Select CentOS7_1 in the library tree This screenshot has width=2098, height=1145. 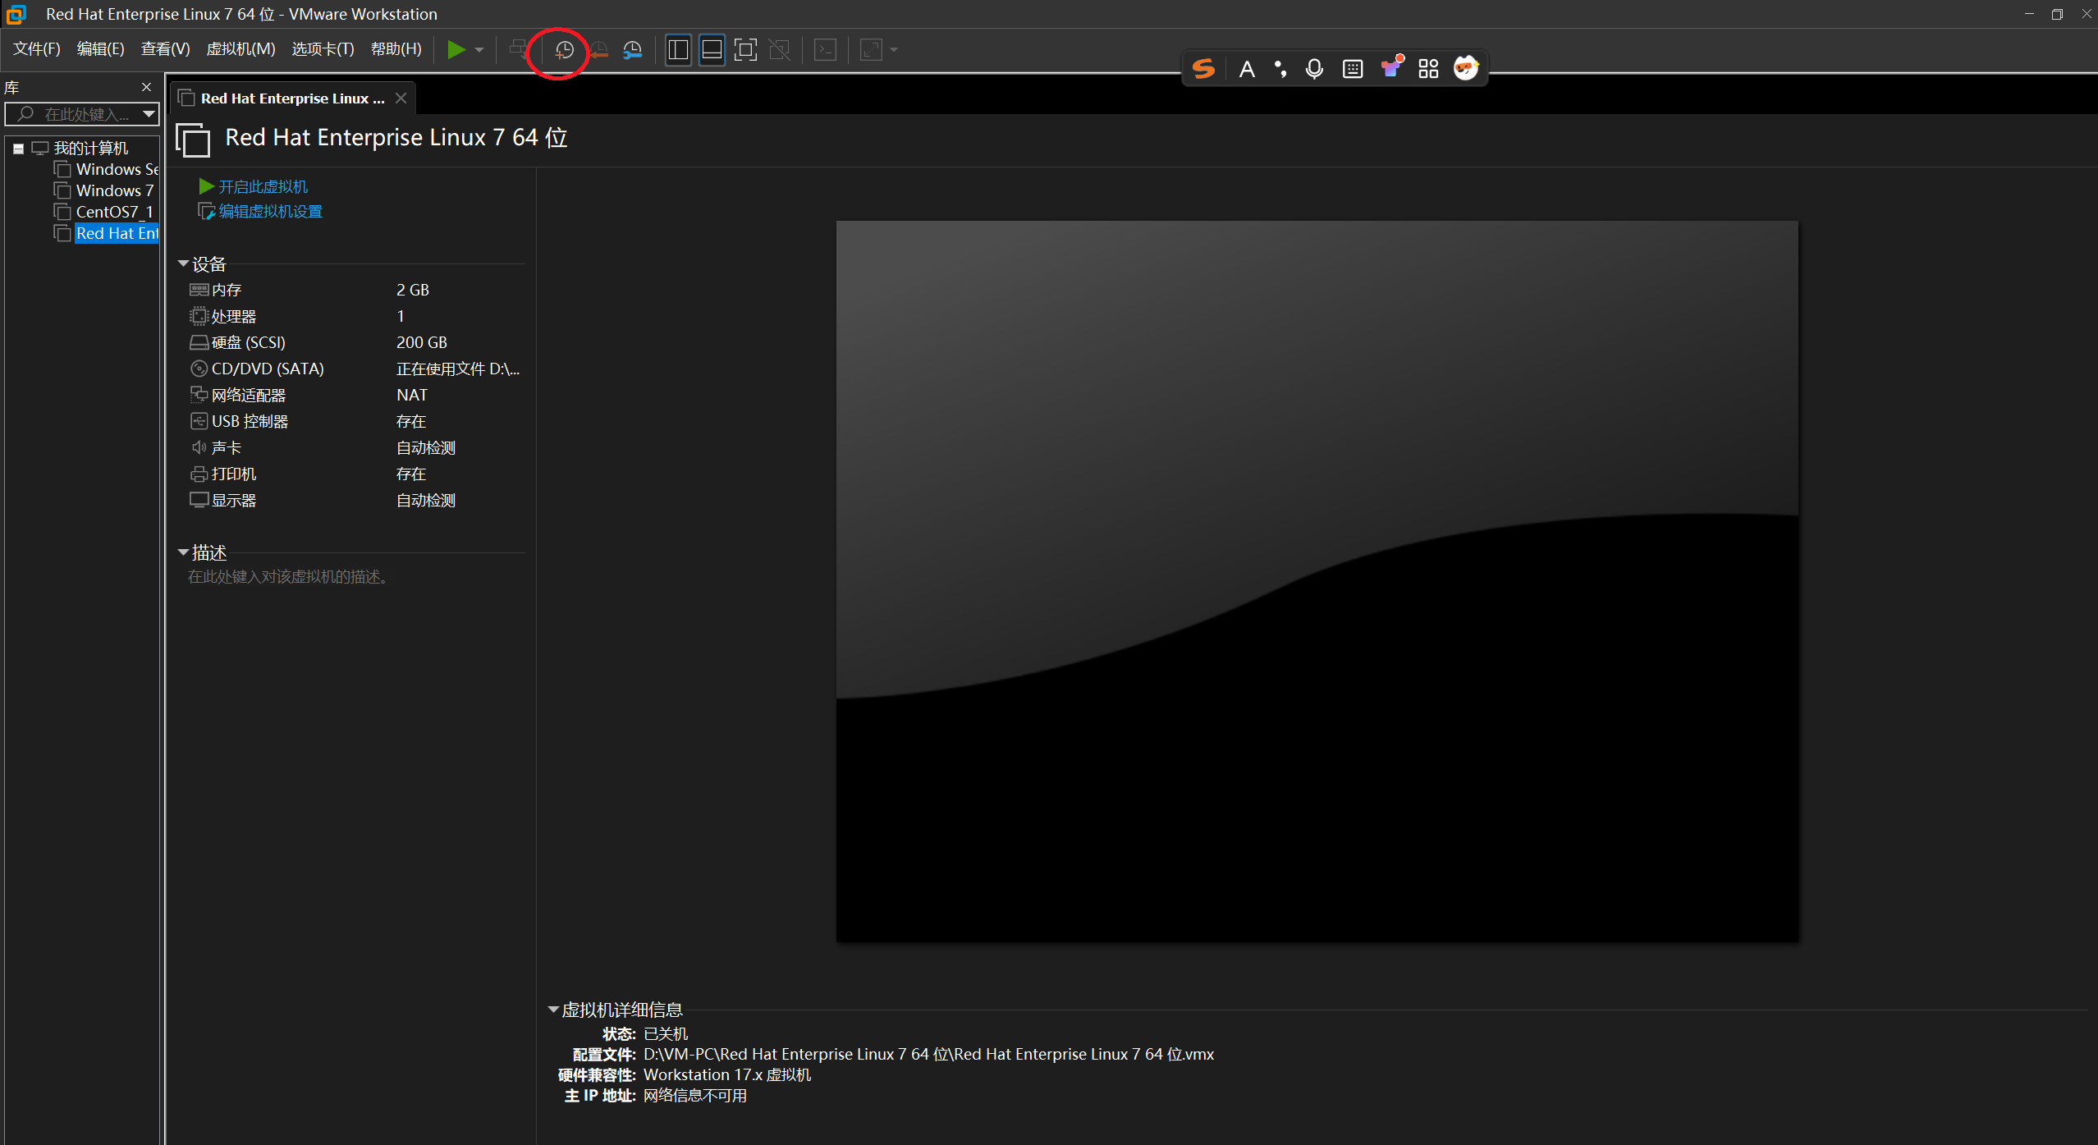click(x=114, y=212)
